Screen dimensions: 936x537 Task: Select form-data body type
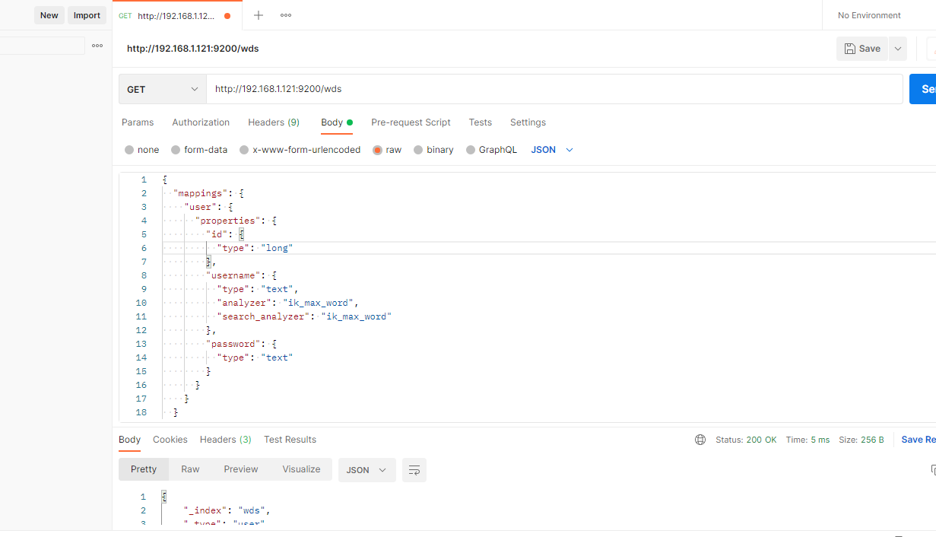pos(199,150)
